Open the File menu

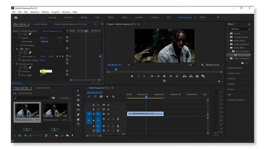click(14, 12)
